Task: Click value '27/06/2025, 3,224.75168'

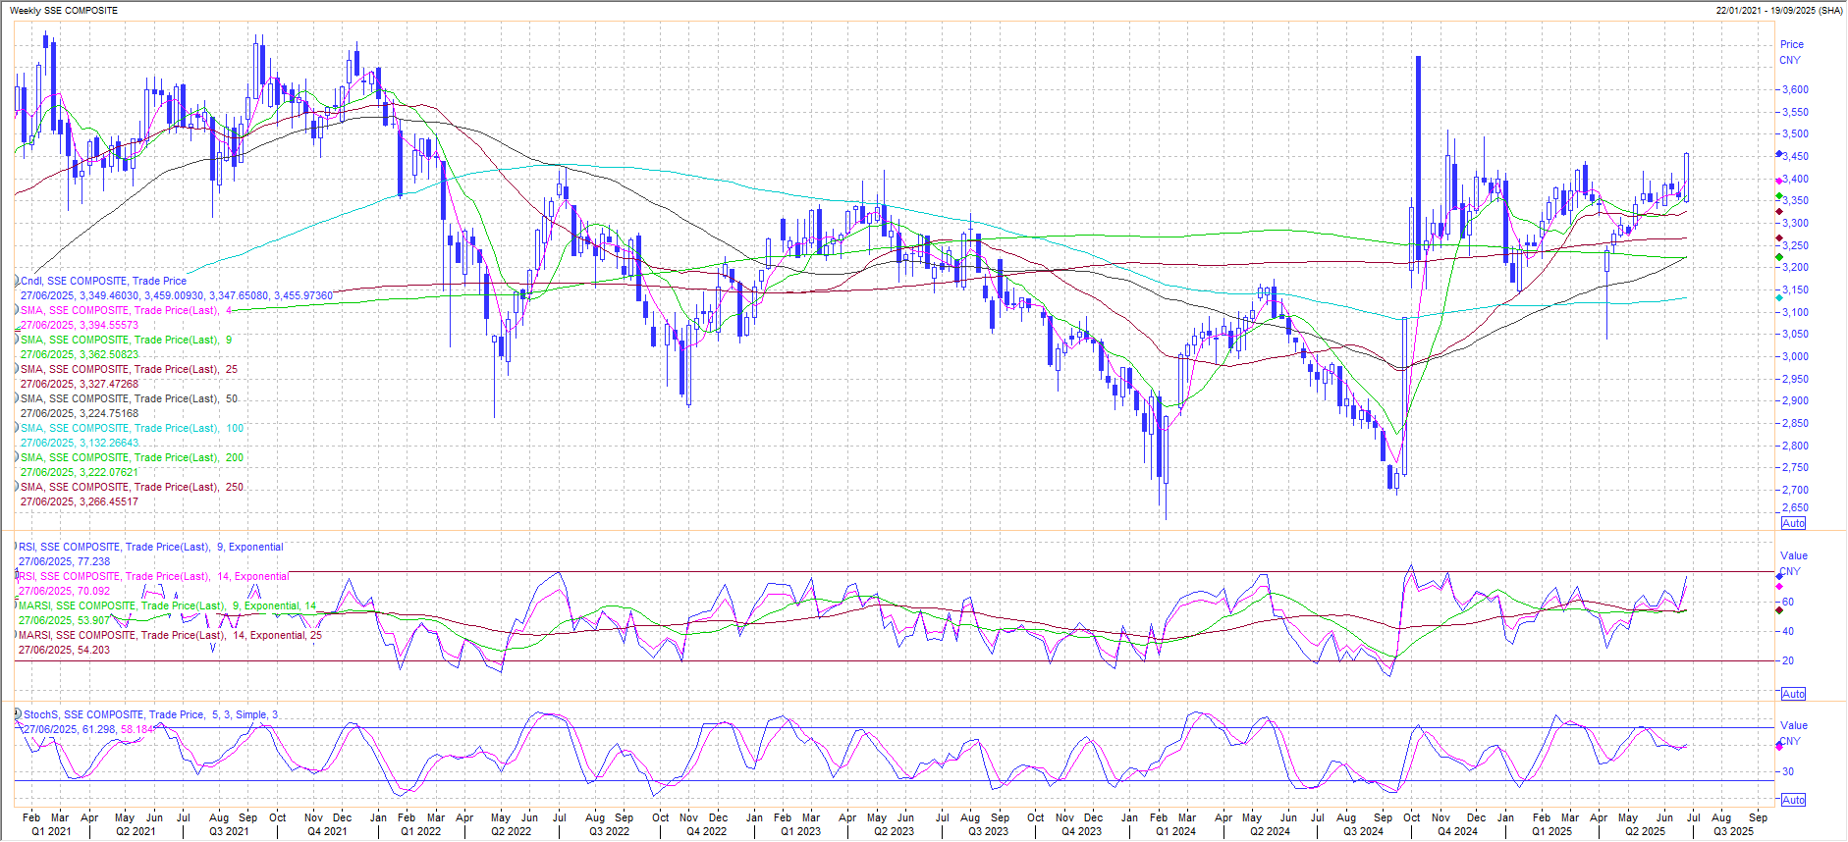Action: pos(80,413)
